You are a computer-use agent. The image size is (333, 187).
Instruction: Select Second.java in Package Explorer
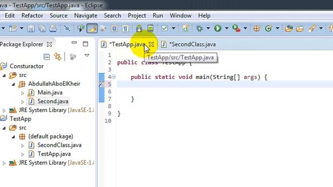click(53, 101)
